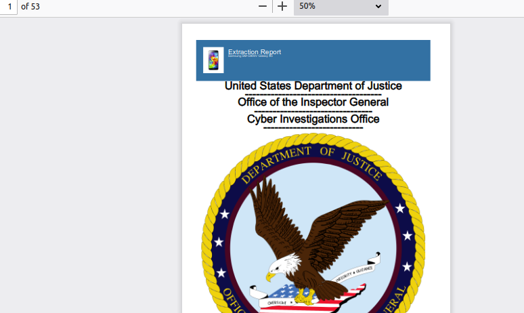Click the page number input field
The width and height of the screenshot is (524, 313).
coord(8,6)
